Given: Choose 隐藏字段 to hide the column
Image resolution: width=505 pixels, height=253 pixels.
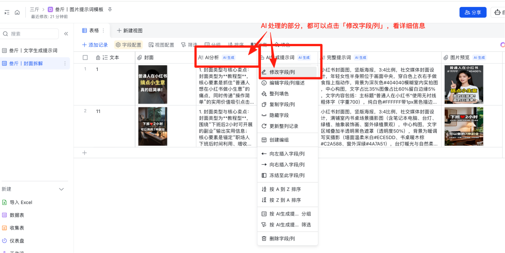Looking at the screenshot, I should pos(279,115).
